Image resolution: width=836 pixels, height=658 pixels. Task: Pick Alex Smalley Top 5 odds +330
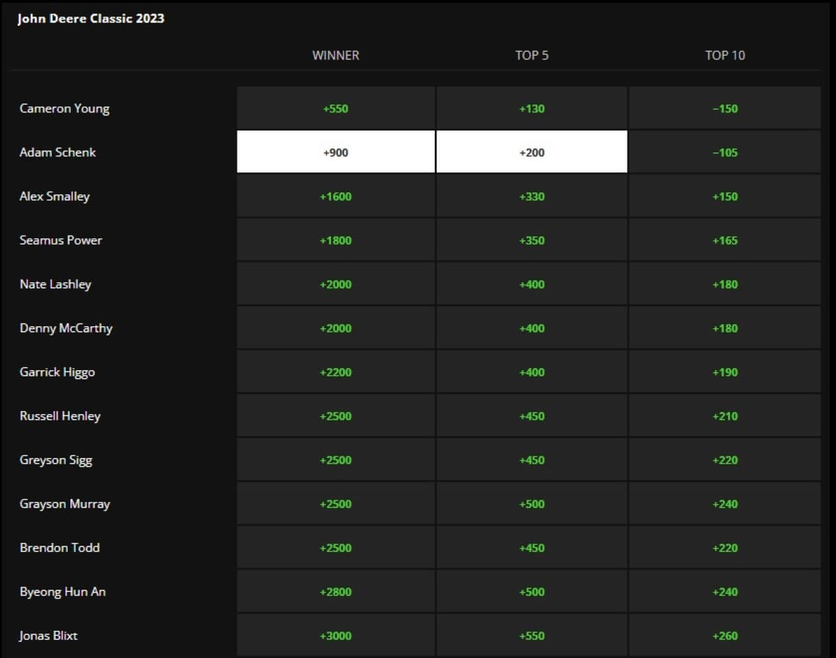click(x=532, y=196)
